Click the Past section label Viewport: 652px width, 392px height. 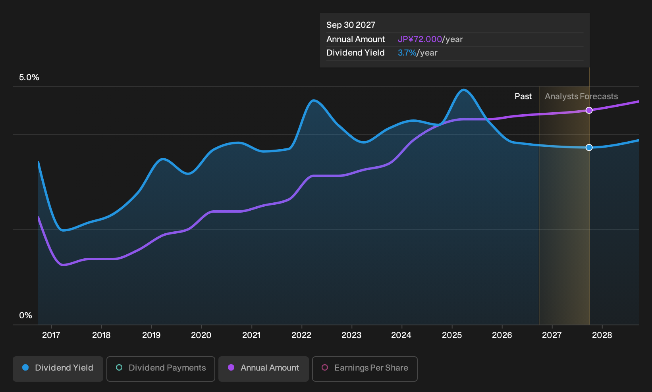[523, 96]
